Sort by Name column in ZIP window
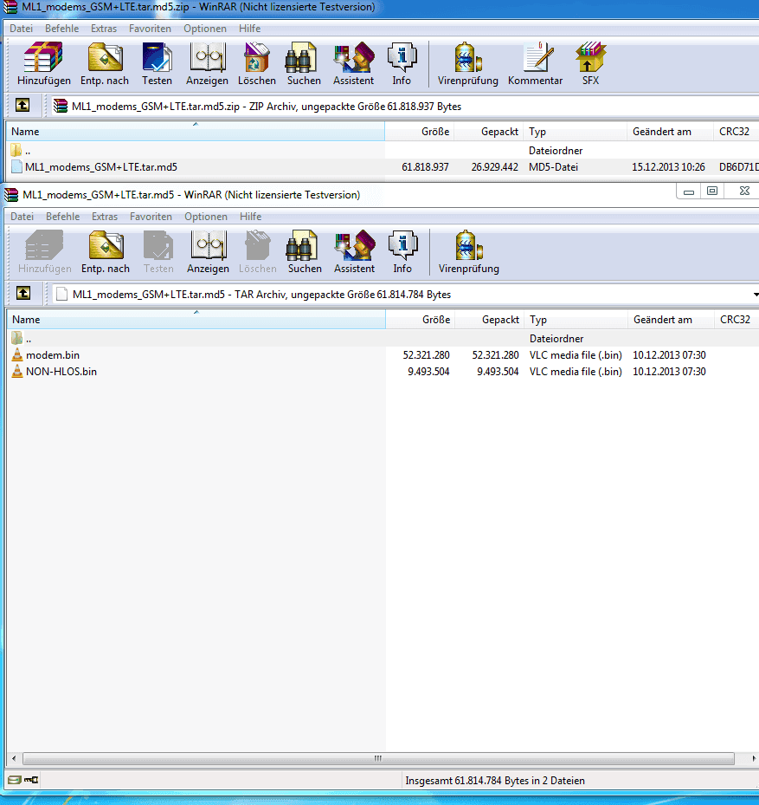The image size is (759, 805). point(195,132)
